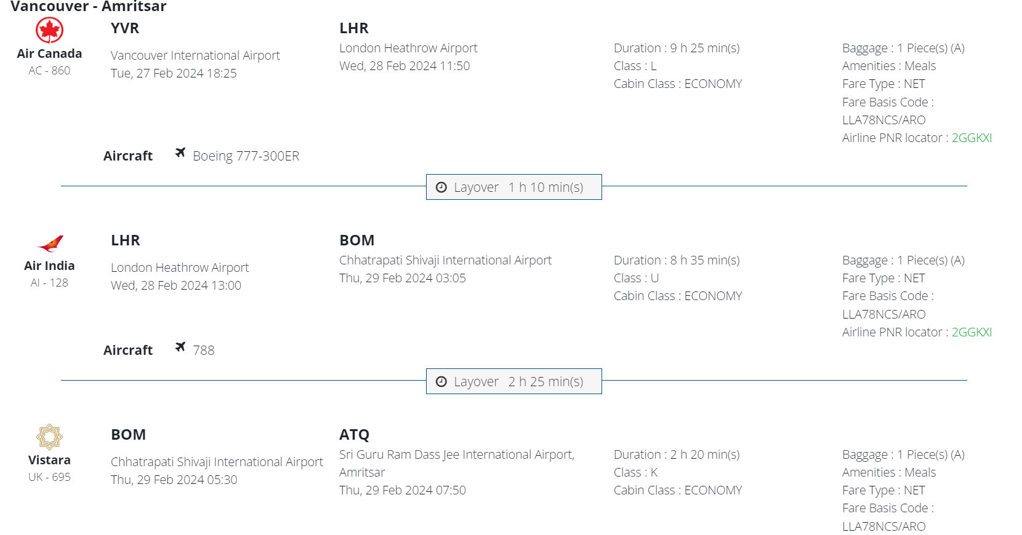The width and height of the screenshot is (1022, 535).
Task: Click the AI - 128 flight number
Action: coord(49,283)
